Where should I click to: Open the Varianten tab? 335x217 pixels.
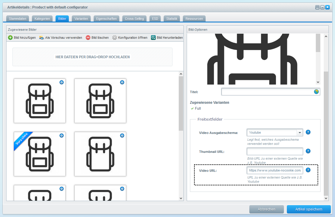(x=81, y=19)
